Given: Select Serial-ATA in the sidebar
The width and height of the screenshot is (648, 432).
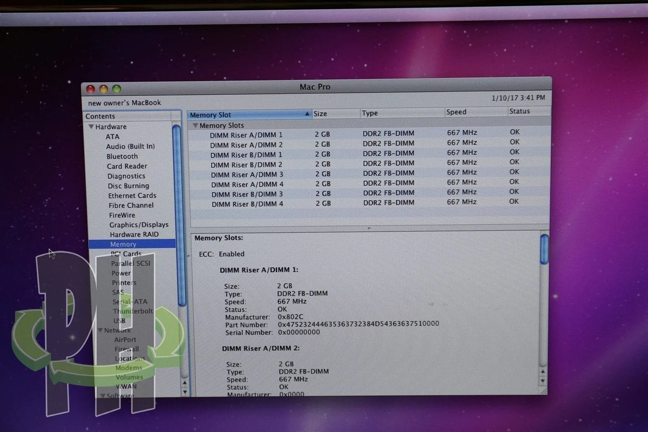Looking at the screenshot, I should pyautogui.click(x=130, y=302).
